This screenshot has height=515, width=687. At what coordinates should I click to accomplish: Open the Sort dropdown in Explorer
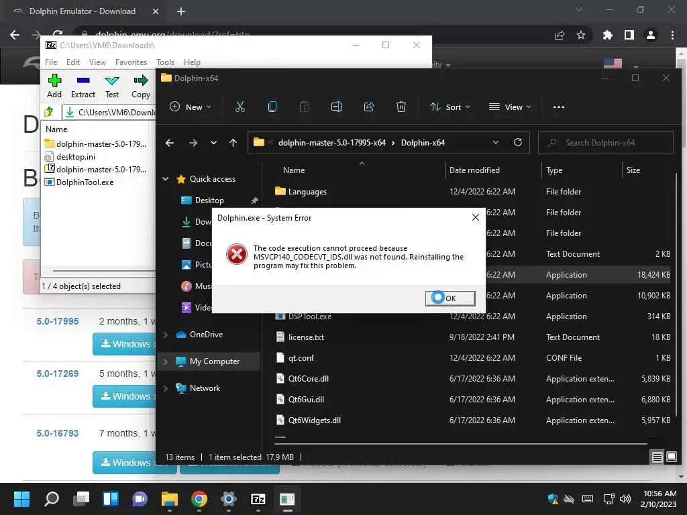click(450, 107)
